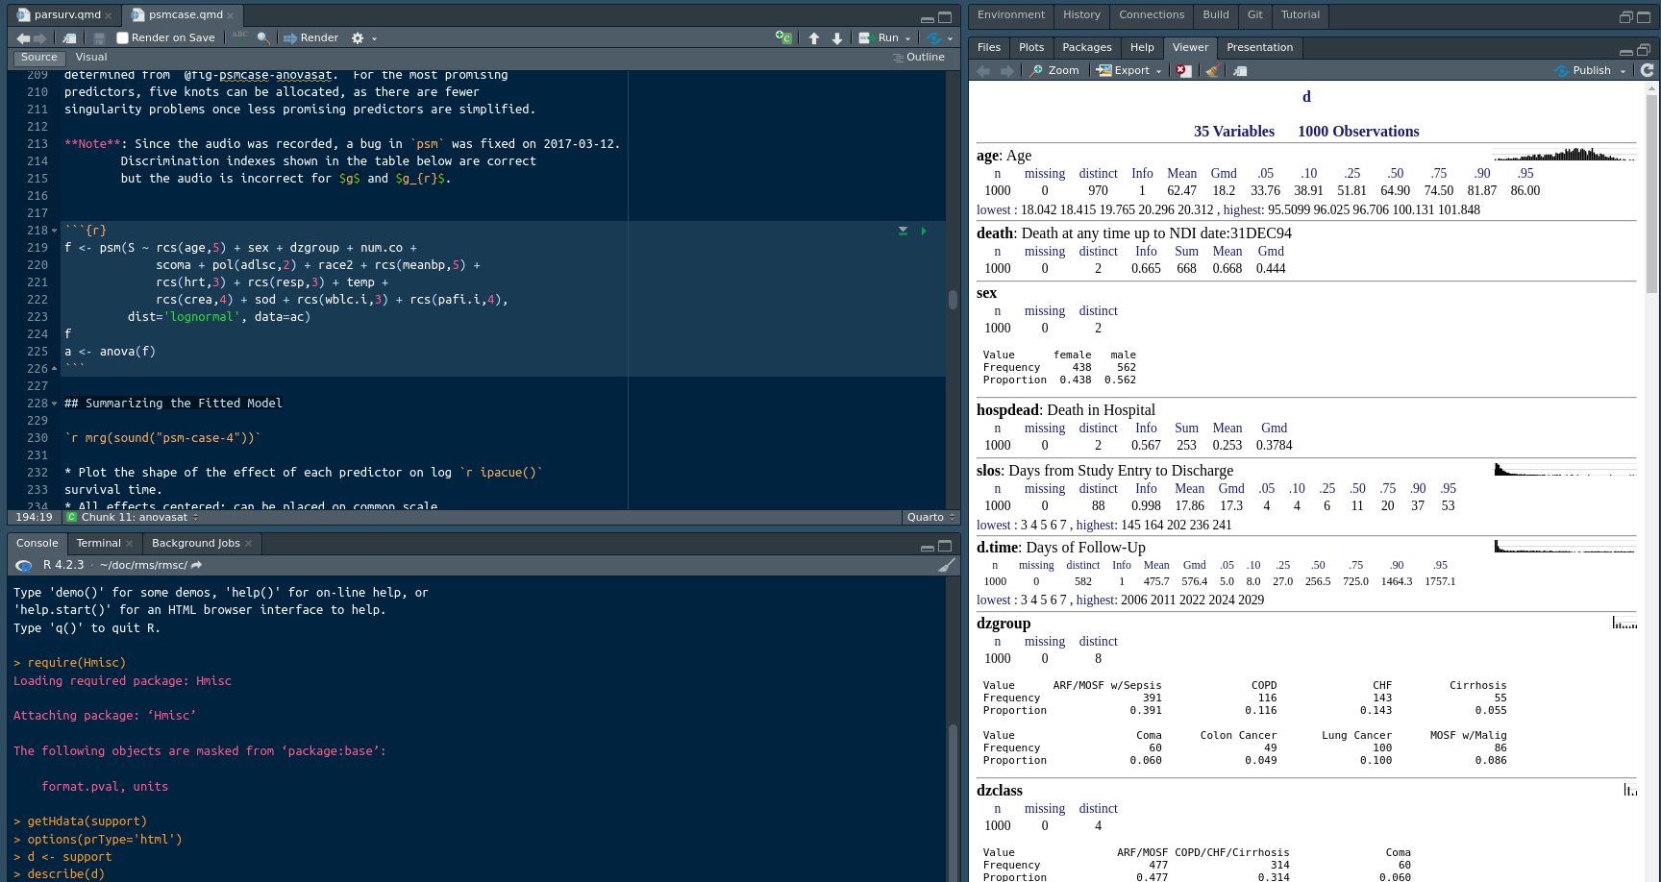Open the editor settings gear menu
The image size is (1661, 882).
click(x=358, y=38)
